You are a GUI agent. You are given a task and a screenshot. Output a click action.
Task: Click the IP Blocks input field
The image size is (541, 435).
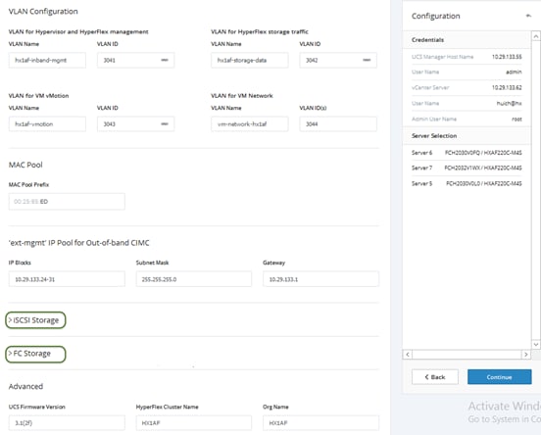pyautogui.click(x=67, y=279)
